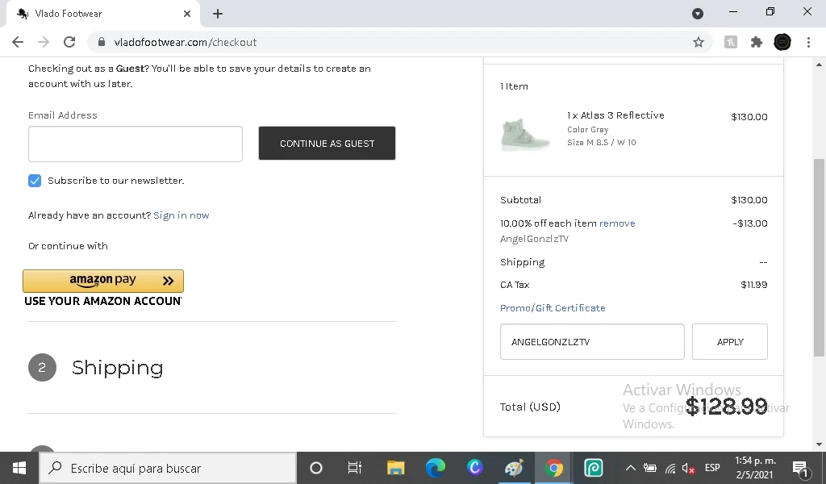This screenshot has width=826, height=484.
Task: Change the ESP input language
Action: (x=712, y=468)
